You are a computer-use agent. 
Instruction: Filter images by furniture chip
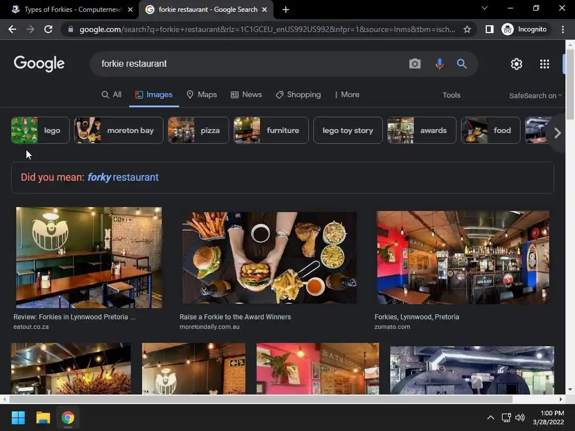point(271,130)
